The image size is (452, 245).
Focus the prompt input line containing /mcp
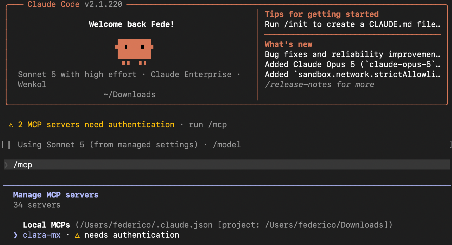227,164
